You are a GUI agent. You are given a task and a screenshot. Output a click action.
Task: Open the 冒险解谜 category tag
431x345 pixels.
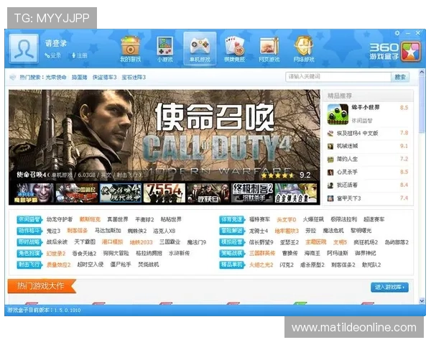232,231
